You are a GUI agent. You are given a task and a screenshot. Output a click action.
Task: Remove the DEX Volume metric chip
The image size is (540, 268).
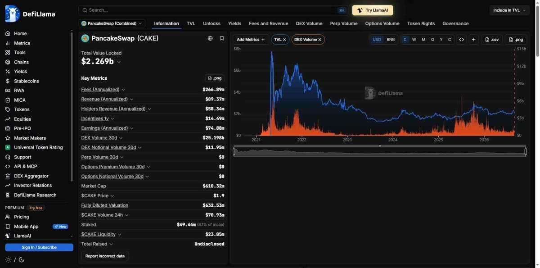(x=320, y=40)
